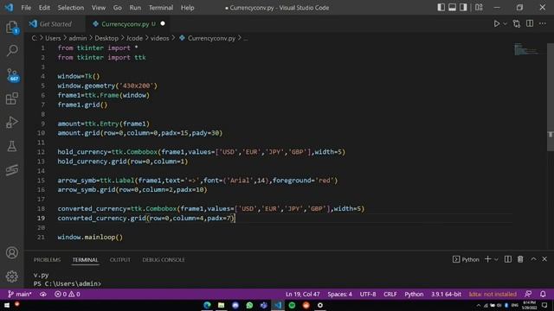Open the Source Control view
The width and height of the screenshot is (554, 311).
pyautogui.click(x=12, y=75)
